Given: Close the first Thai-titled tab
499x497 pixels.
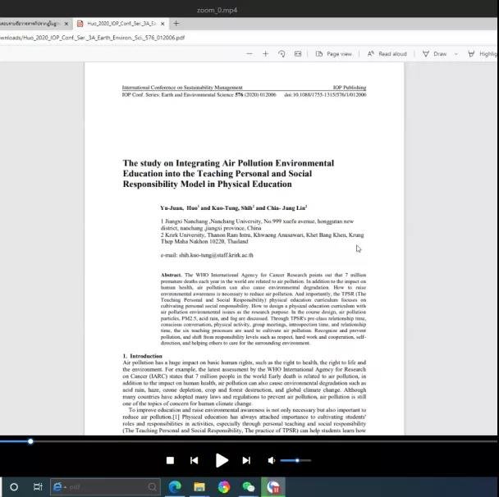Looking at the screenshot, I should (x=66, y=24).
